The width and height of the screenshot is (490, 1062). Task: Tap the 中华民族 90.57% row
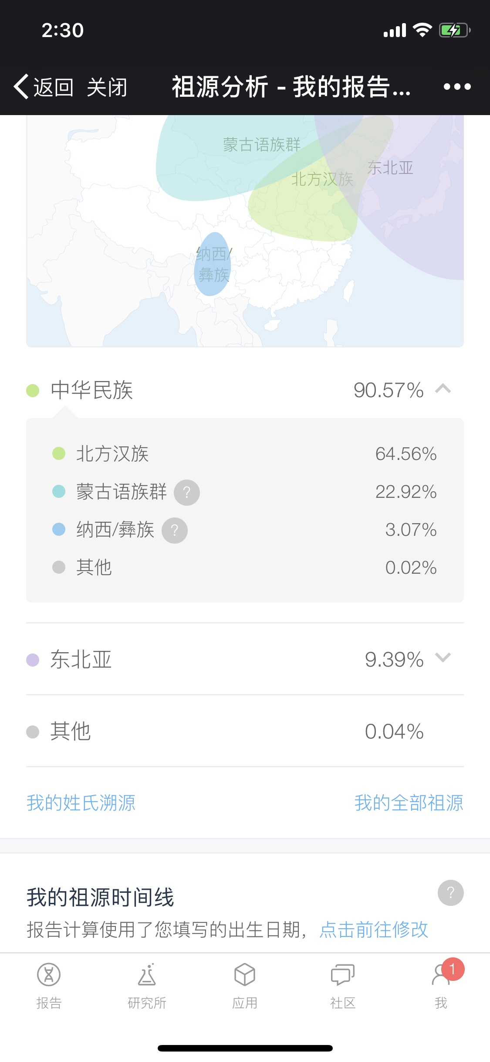(x=245, y=390)
